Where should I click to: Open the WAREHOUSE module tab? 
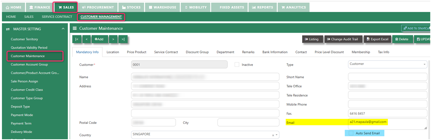[162, 7]
